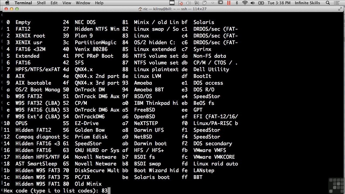Viewport: 345px width, 194px height.
Task: Click the 'NetBSD' entry
Action: point(143,137)
